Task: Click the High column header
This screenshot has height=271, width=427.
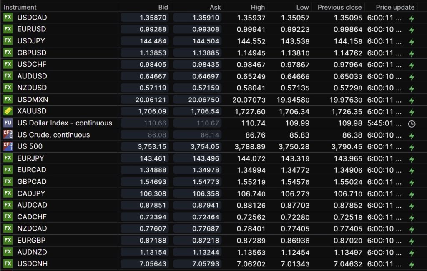Action: [258, 7]
